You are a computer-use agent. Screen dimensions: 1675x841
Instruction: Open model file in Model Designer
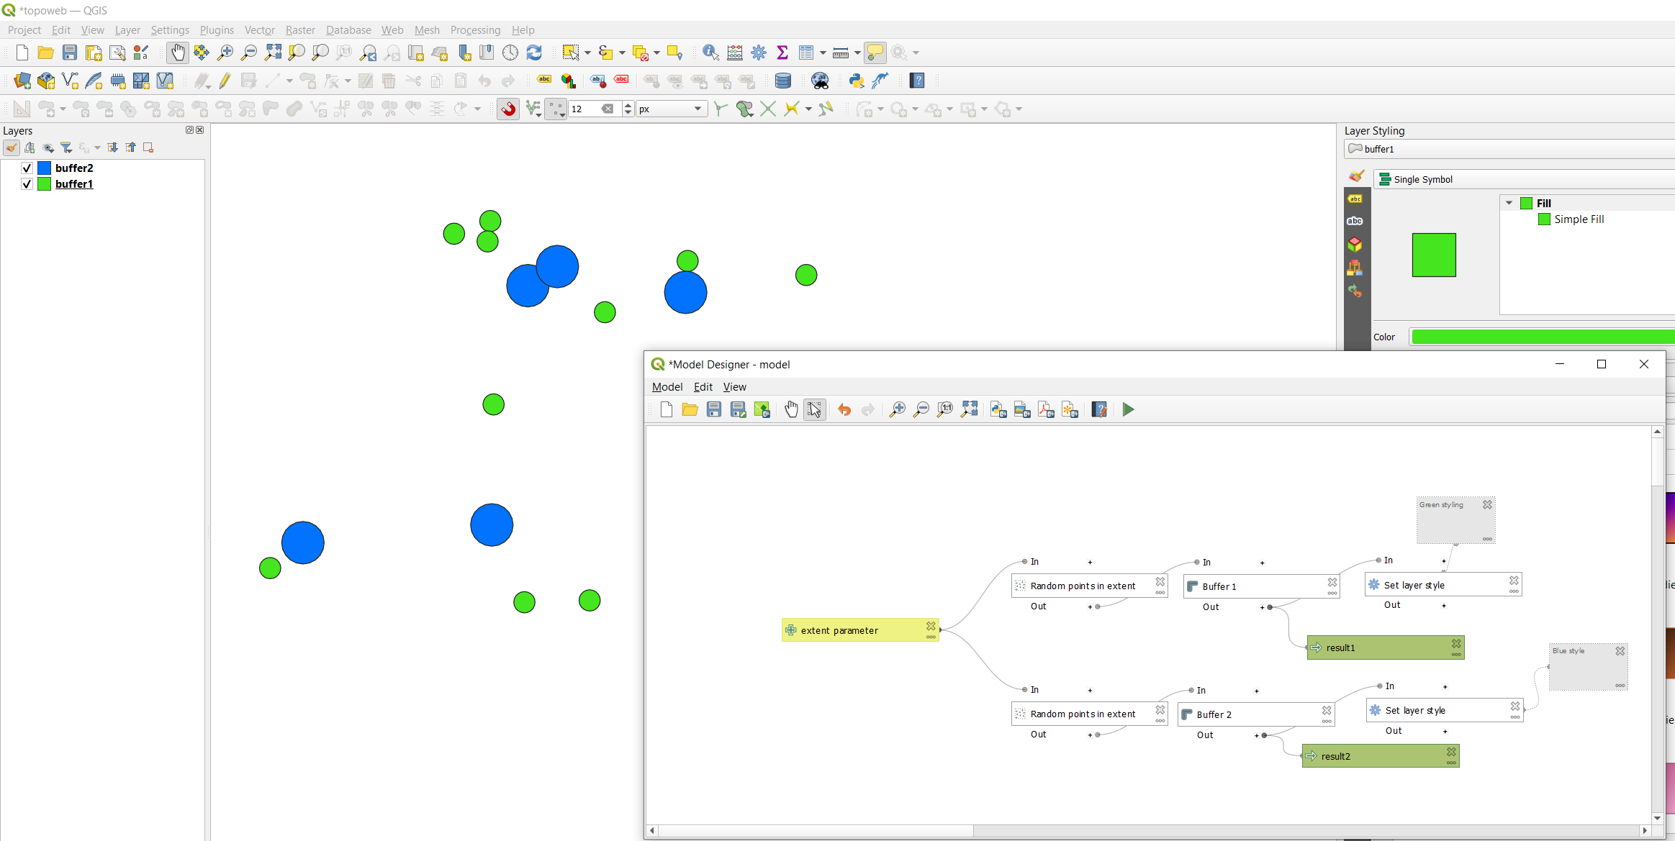(690, 409)
